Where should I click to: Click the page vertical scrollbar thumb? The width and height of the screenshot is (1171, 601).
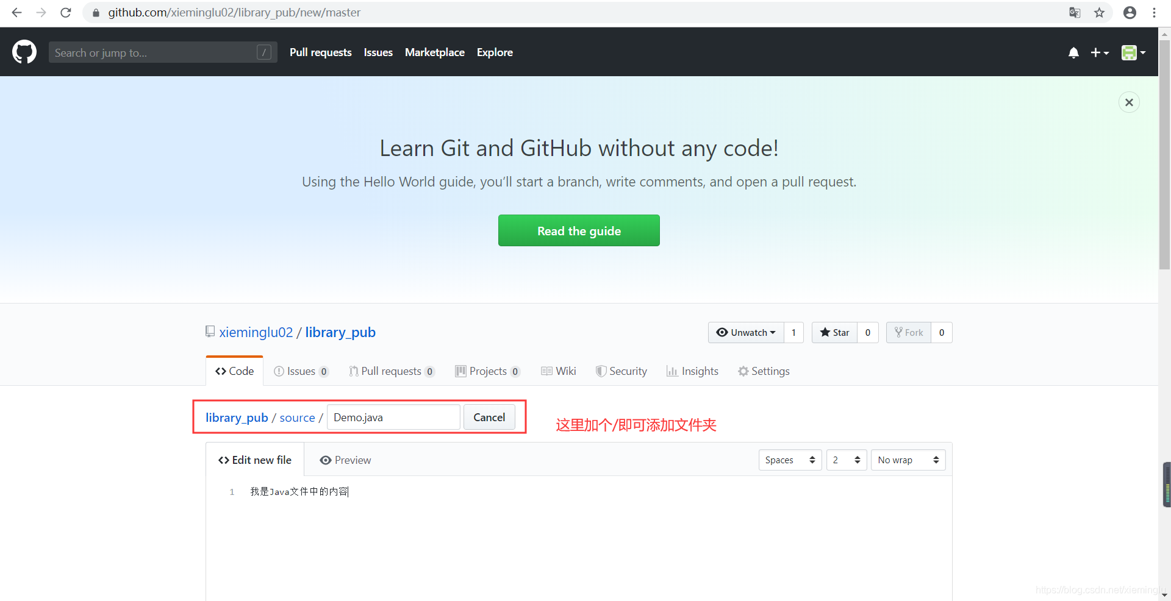click(1164, 155)
